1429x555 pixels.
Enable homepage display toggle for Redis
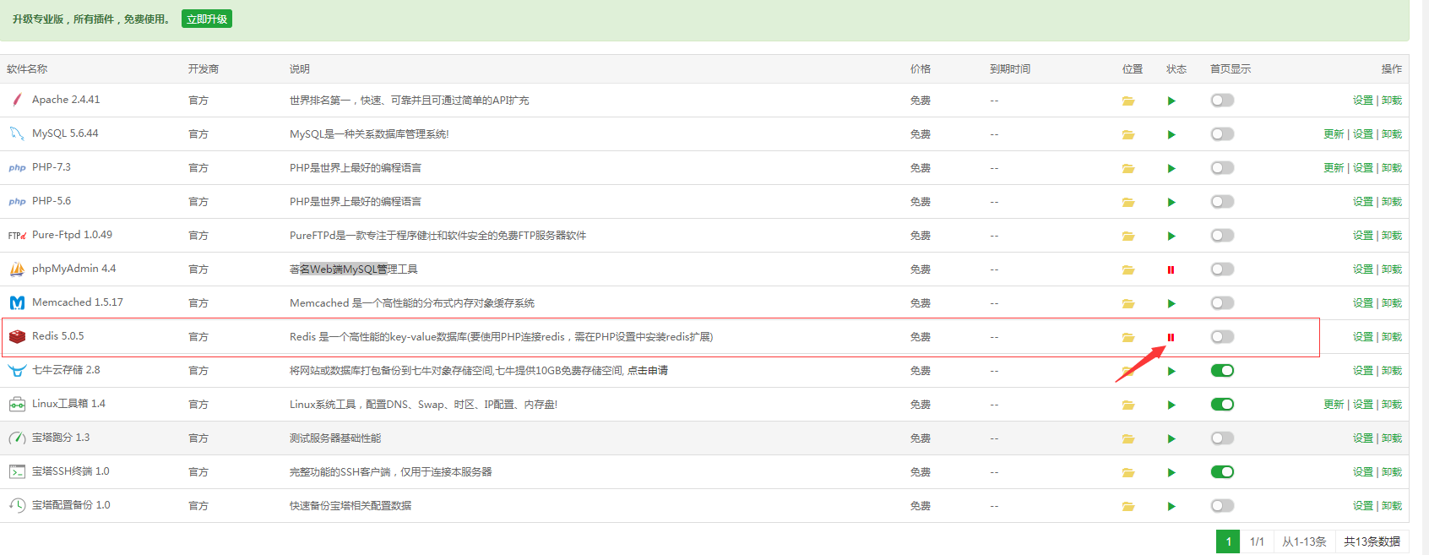[x=1222, y=337]
